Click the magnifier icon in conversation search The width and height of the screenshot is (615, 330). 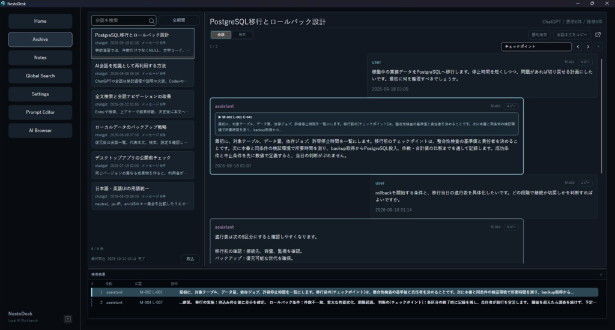151,21
